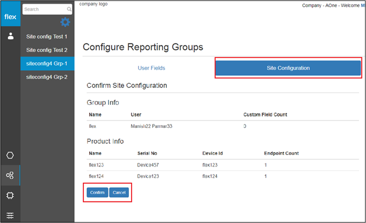Click the Cancel button
Viewport: 366px width, 223px height.
click(x=119, y=192)
